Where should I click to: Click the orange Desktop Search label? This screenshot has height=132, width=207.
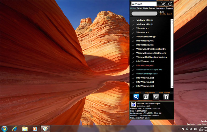pyautogui.click(x=166, y=14)
